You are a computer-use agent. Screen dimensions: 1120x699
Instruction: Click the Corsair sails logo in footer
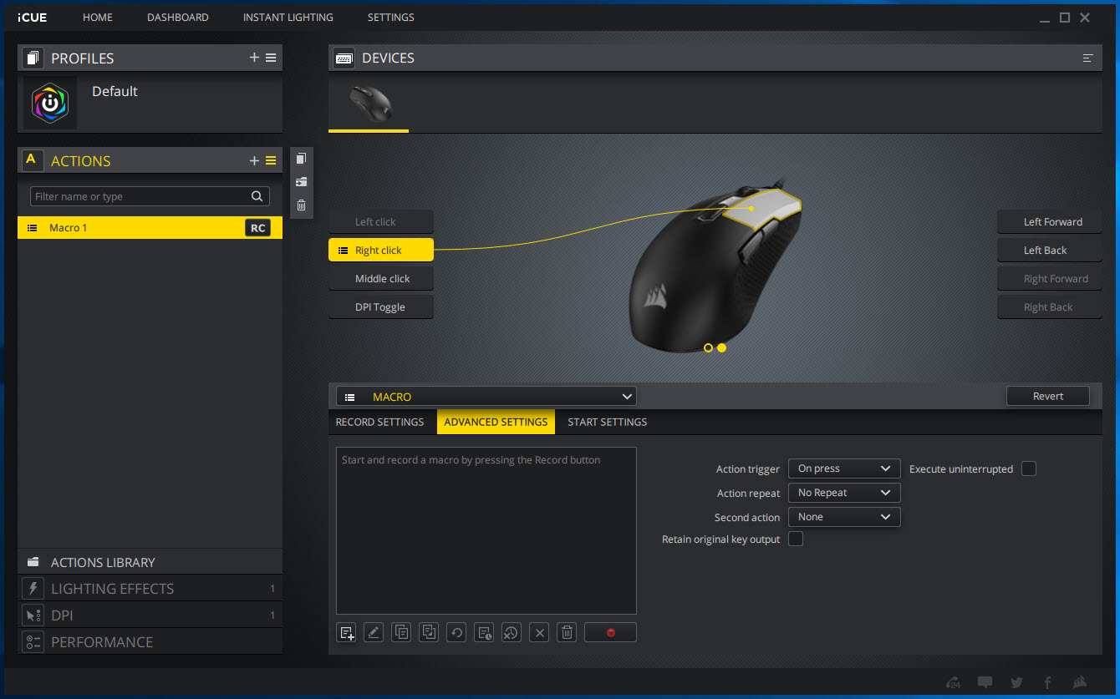click(x=1079, y=682)
